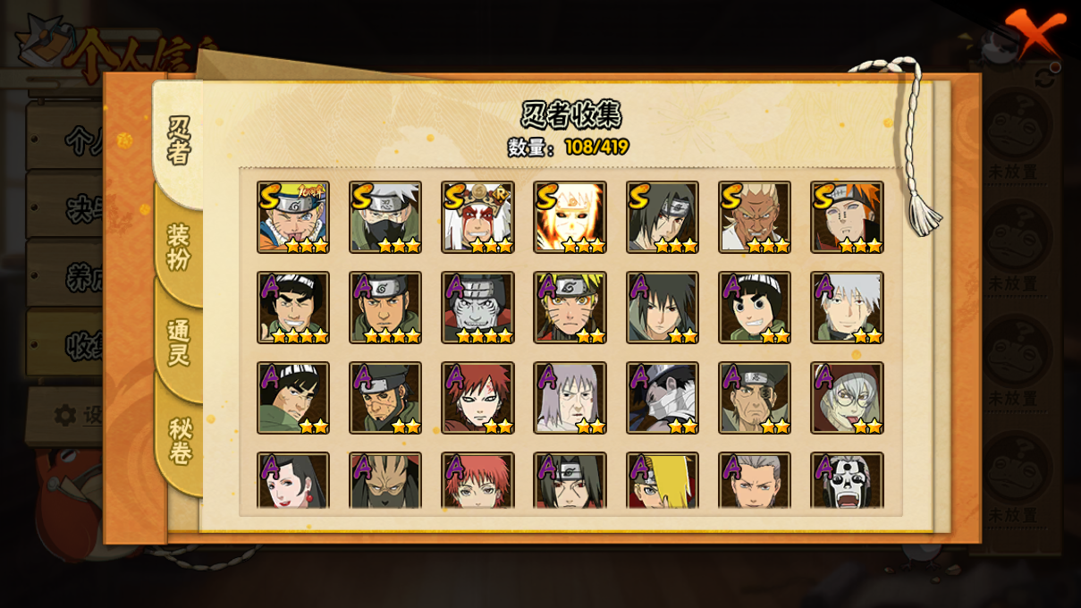The width and height of the screenshot is (1081, 608).
Task: Select the orange-haired Pain ninja portrait
Action: (x=847, y=217)
